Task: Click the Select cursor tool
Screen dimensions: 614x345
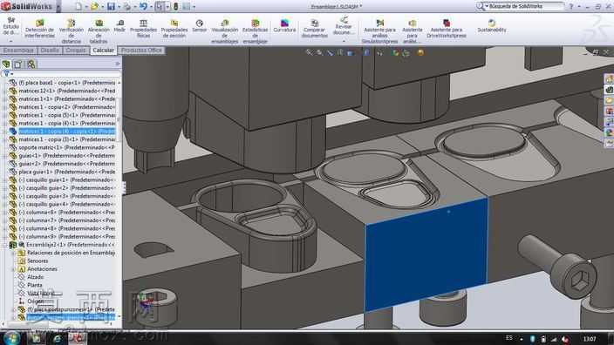Action: [x=160, y=6]
